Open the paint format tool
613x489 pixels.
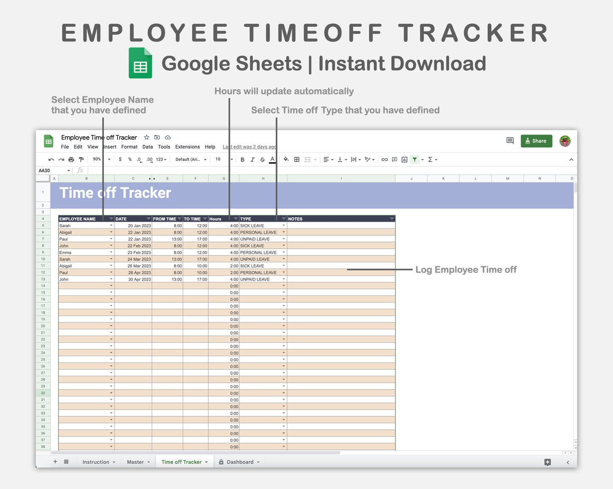click(81, 159)
